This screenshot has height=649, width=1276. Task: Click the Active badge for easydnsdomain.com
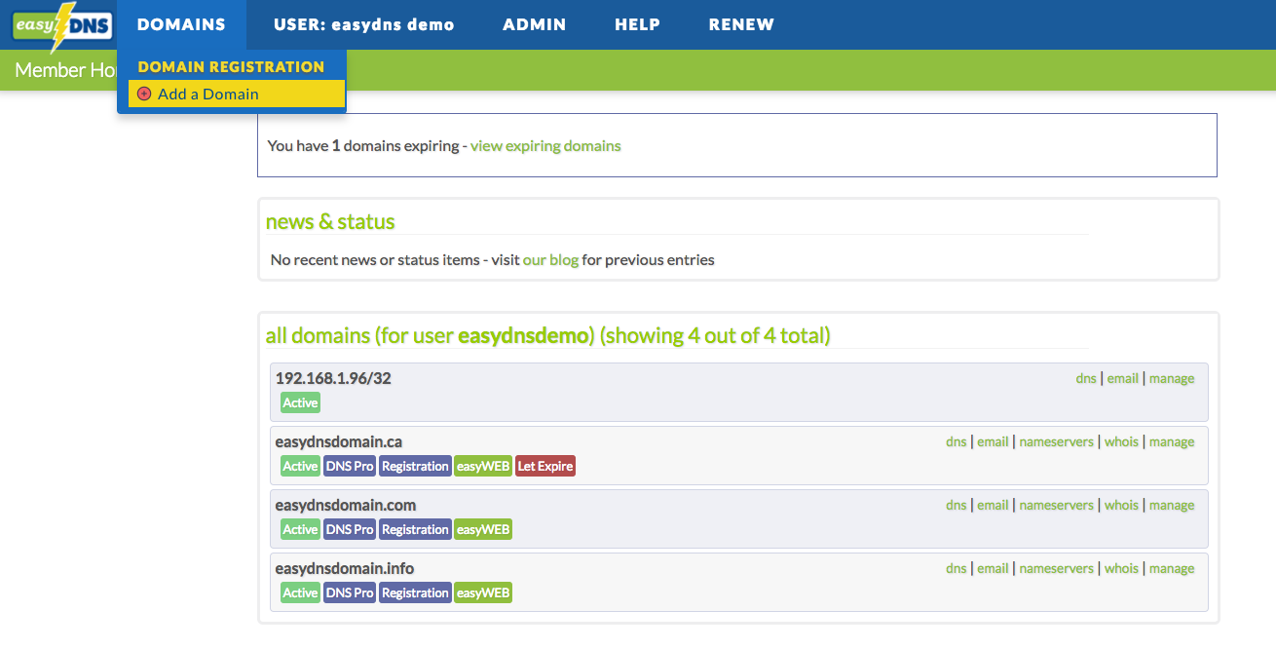300,530
